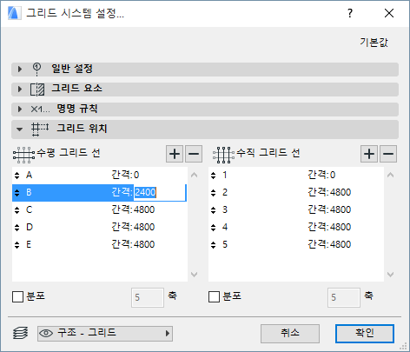Click the 기본값 default label

click(x=374, y=43)
